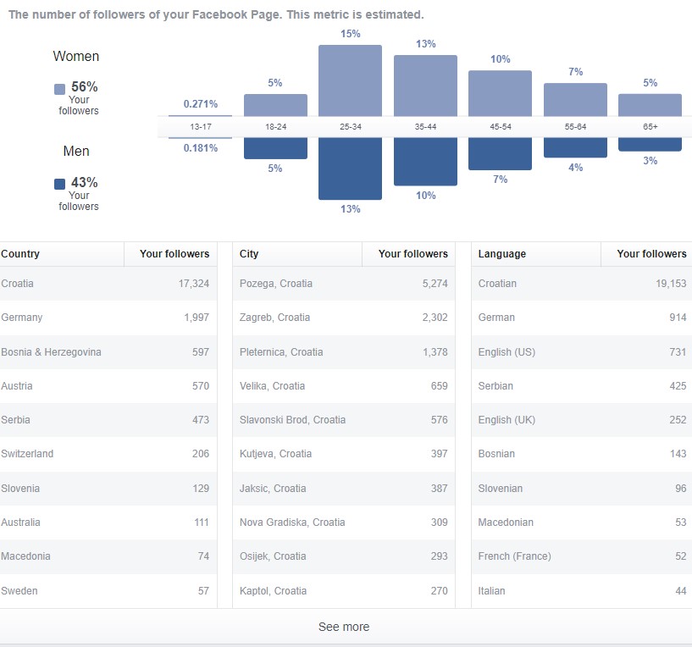This screenshot has height=647, width=692.
Task: Select the Women 25-34 bar at 15%
Action: pos(350,80)
